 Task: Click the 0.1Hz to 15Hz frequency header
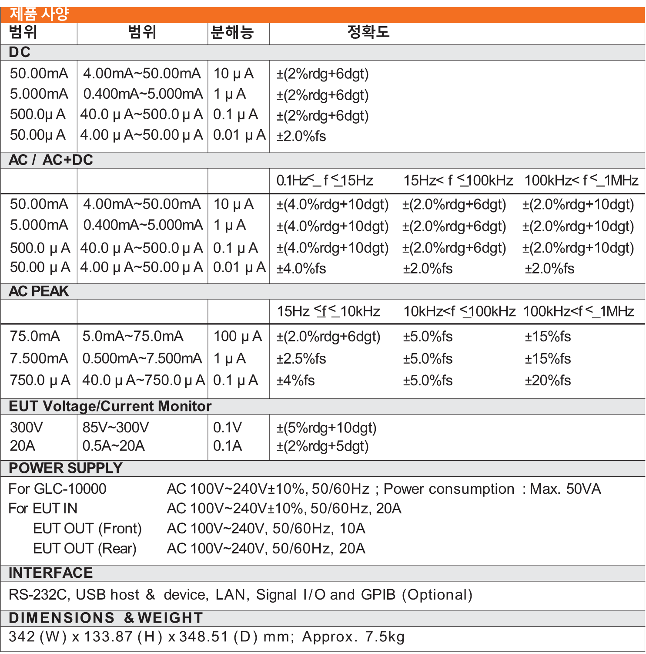(x=325, y=181)
